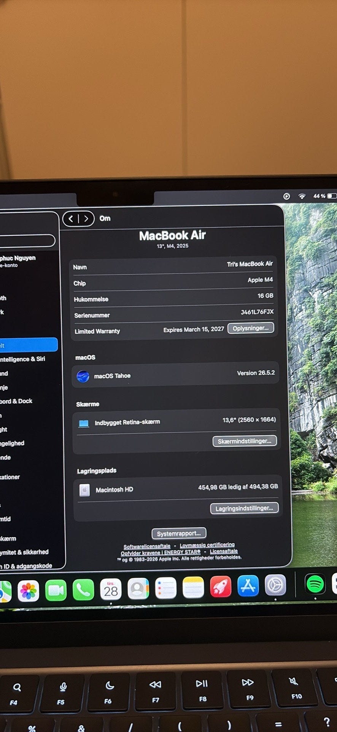Click the System Settings gear in Dock
The width and height of the screenshot is (337, 732).
tap(275, 585)
